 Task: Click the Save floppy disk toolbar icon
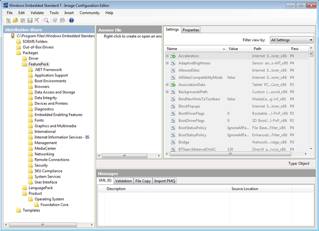click(x=30, y=20)
